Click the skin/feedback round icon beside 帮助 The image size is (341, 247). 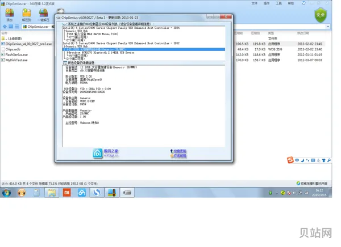pyautogui.click(x=304, y=3)
